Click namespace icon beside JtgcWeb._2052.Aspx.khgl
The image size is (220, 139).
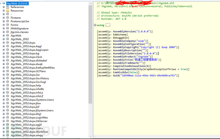coord(8,114)
